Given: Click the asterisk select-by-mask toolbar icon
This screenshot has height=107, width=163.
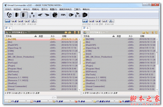Looking at the screenshot, I should click(32, 15).
